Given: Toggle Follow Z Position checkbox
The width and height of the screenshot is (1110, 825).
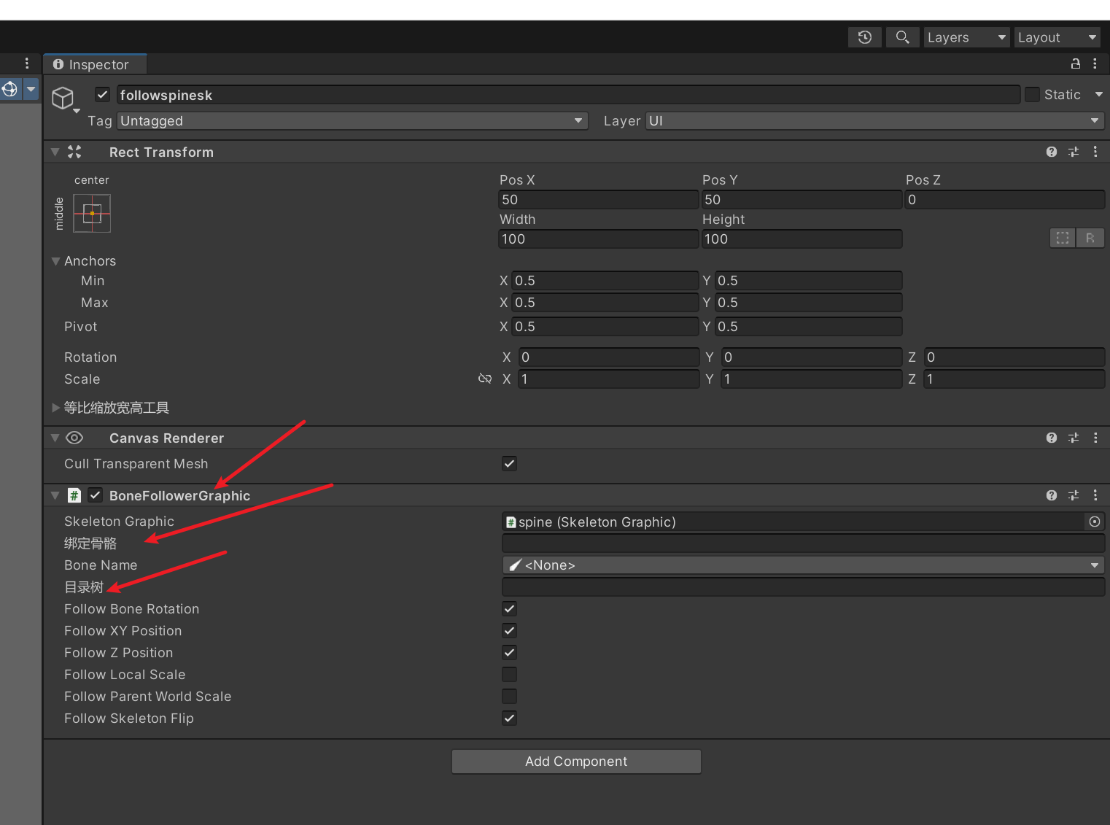Looking at the screenshot, I should point(510,652).
